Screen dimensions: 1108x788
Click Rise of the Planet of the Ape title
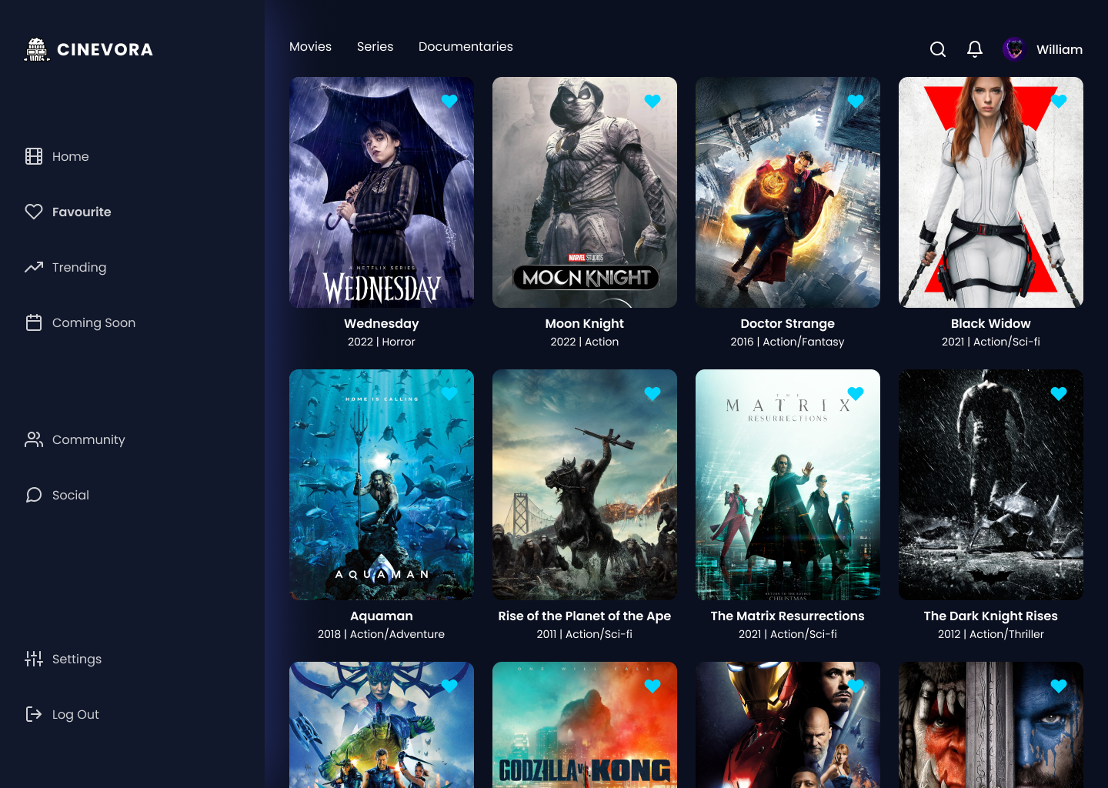(585, 616)
